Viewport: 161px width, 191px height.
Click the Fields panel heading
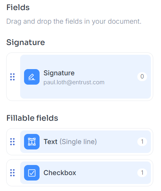click(x=18, y=7)
